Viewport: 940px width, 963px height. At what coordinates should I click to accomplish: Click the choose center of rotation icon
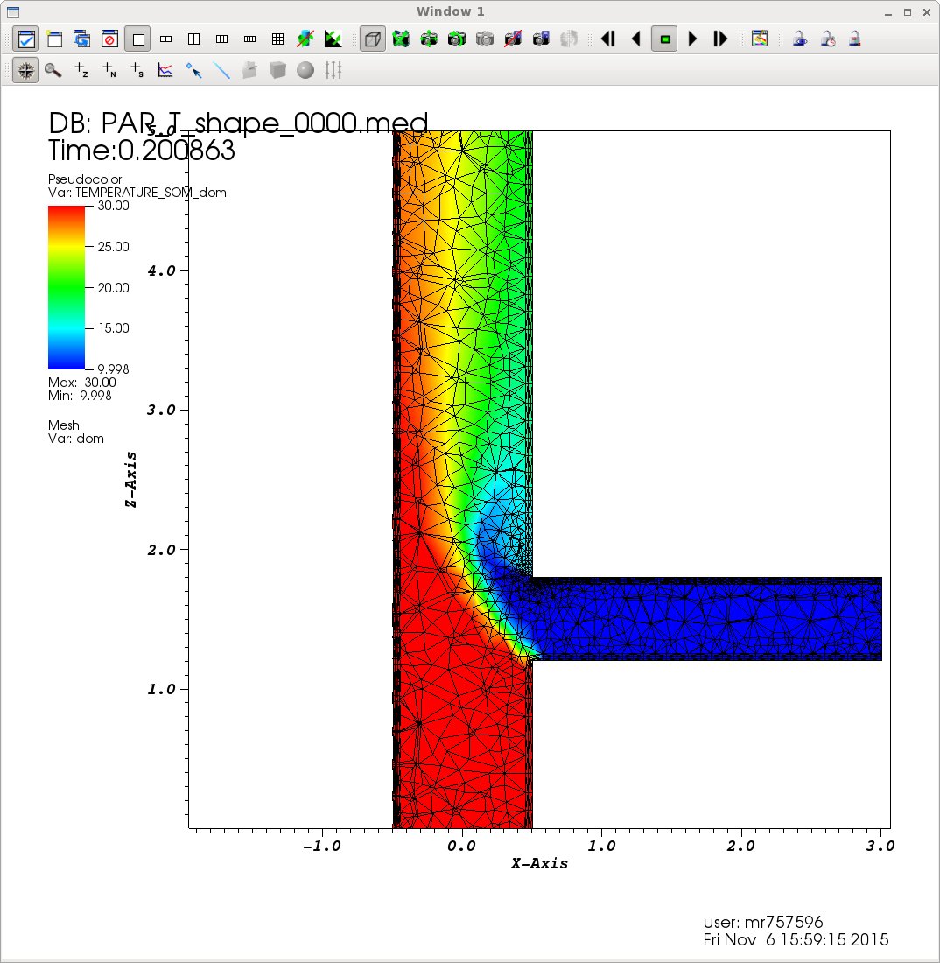(x=569, y=39)
